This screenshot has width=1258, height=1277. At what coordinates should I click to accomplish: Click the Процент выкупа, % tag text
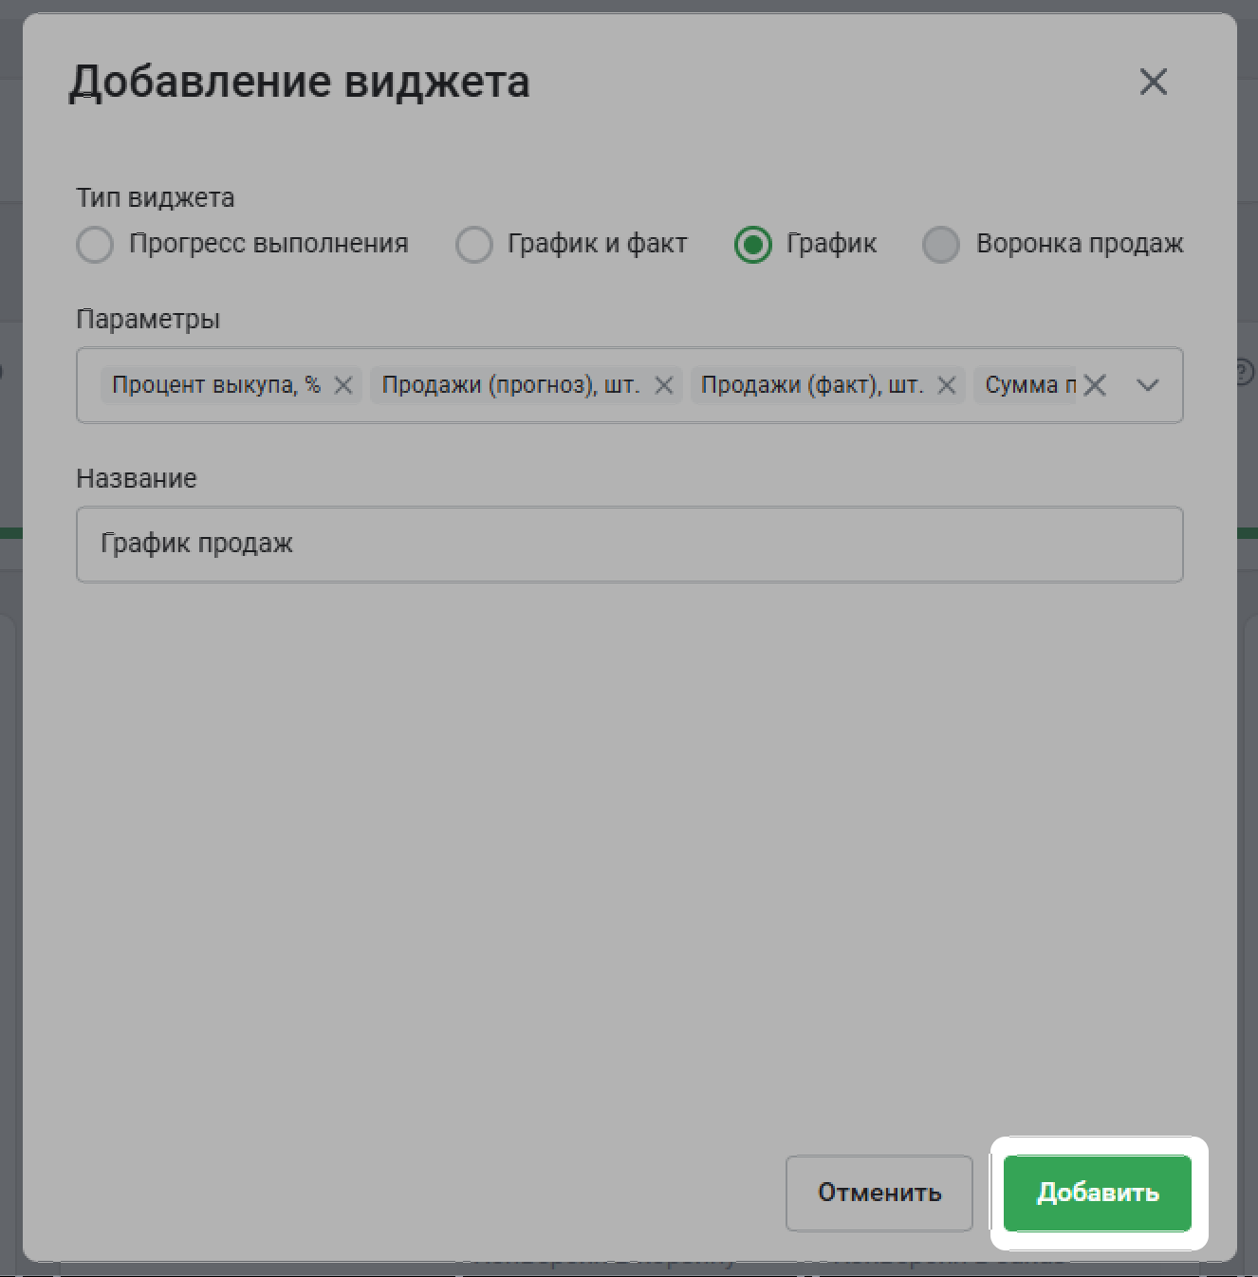pos(216,385)
